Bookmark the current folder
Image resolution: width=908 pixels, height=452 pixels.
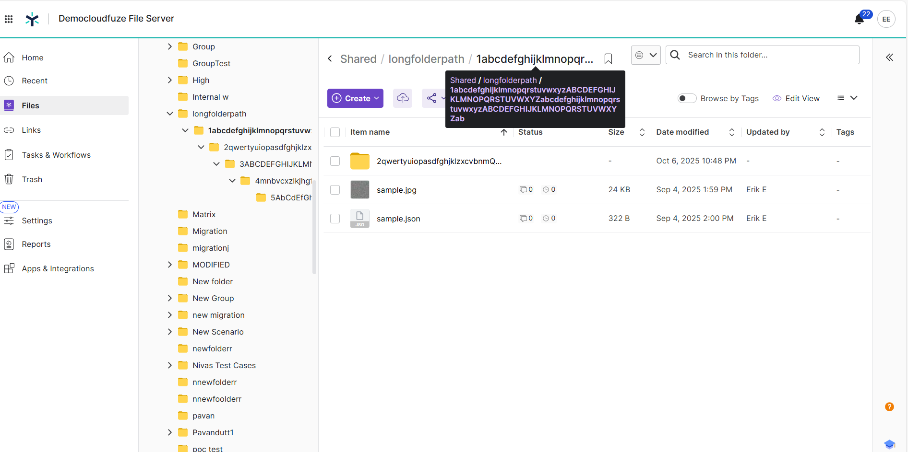pyautogui.click(x=608, y=59)
